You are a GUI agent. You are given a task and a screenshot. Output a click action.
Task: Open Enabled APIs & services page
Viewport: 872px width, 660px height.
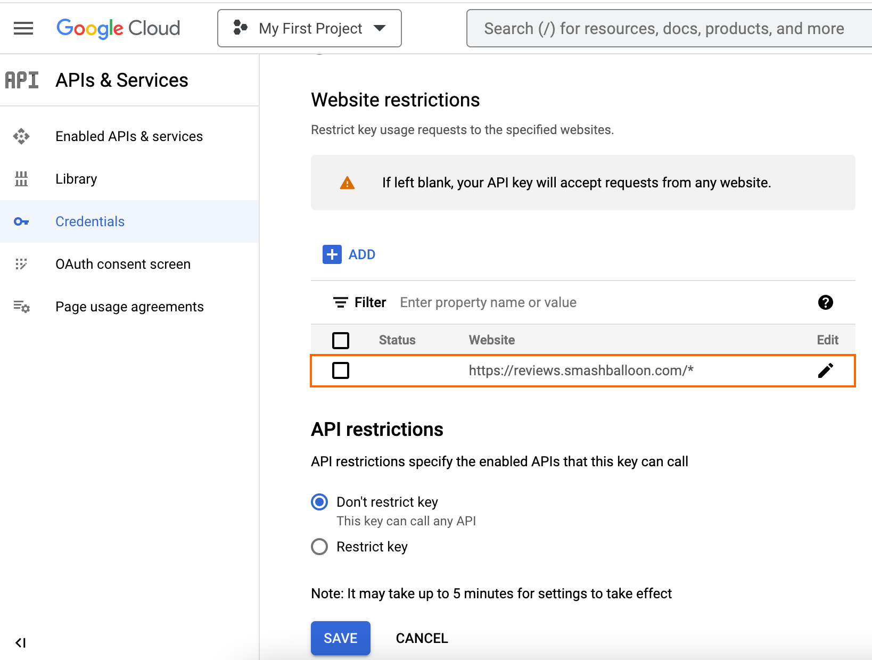tap(129, 136)
